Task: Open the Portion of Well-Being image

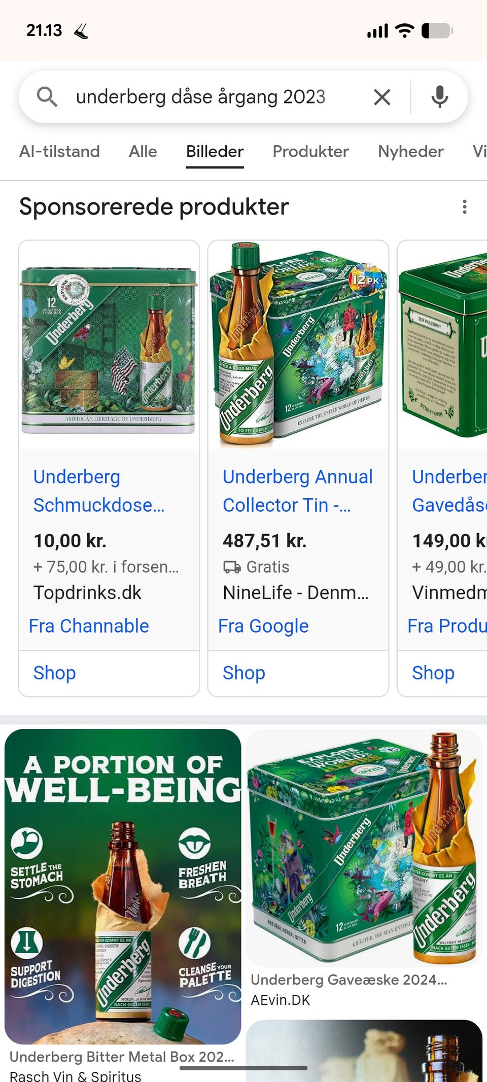Action: pos(123,886)
